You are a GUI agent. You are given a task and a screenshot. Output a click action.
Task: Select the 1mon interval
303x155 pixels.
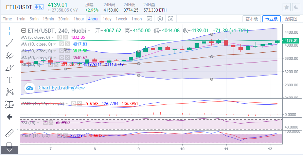click(x=137, y=19)
